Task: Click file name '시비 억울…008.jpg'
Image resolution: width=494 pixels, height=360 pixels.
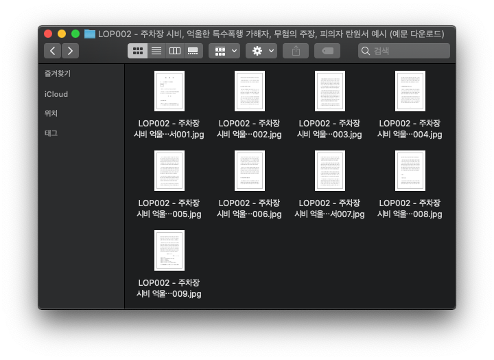Action: click(x=410, y=214)
